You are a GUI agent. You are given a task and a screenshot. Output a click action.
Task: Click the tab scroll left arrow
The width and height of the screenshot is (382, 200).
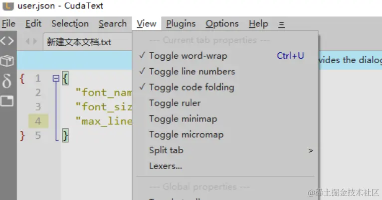coord(27,41)
